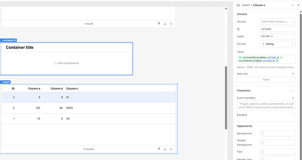Open the Format String dropdown
Screen dimensions: 302x160
pyautogui.click(x=277, y=44)
